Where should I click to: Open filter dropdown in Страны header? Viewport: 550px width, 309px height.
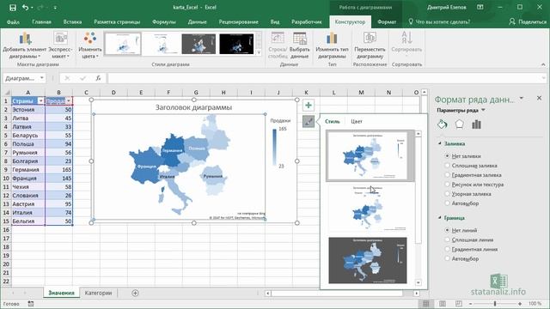click(40, 101)
